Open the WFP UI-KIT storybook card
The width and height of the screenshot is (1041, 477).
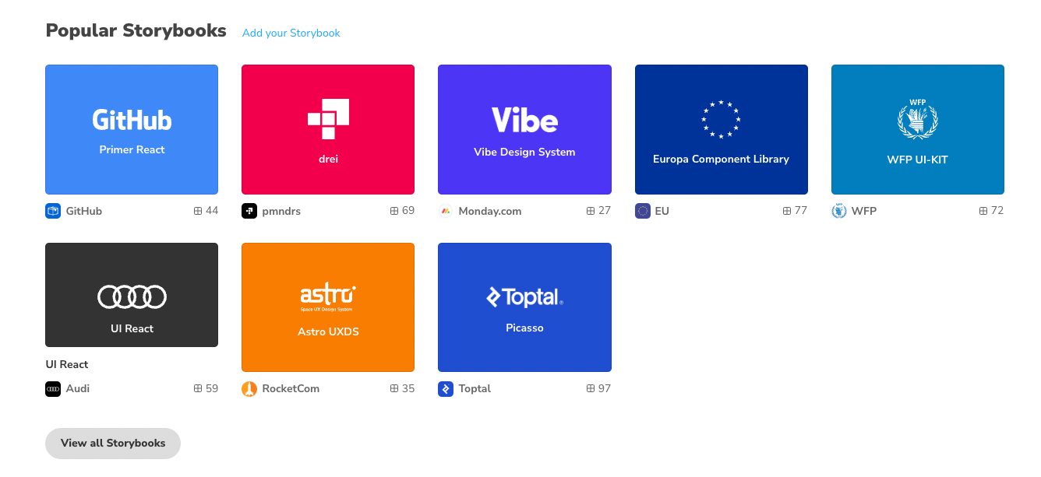pos(917,129)
